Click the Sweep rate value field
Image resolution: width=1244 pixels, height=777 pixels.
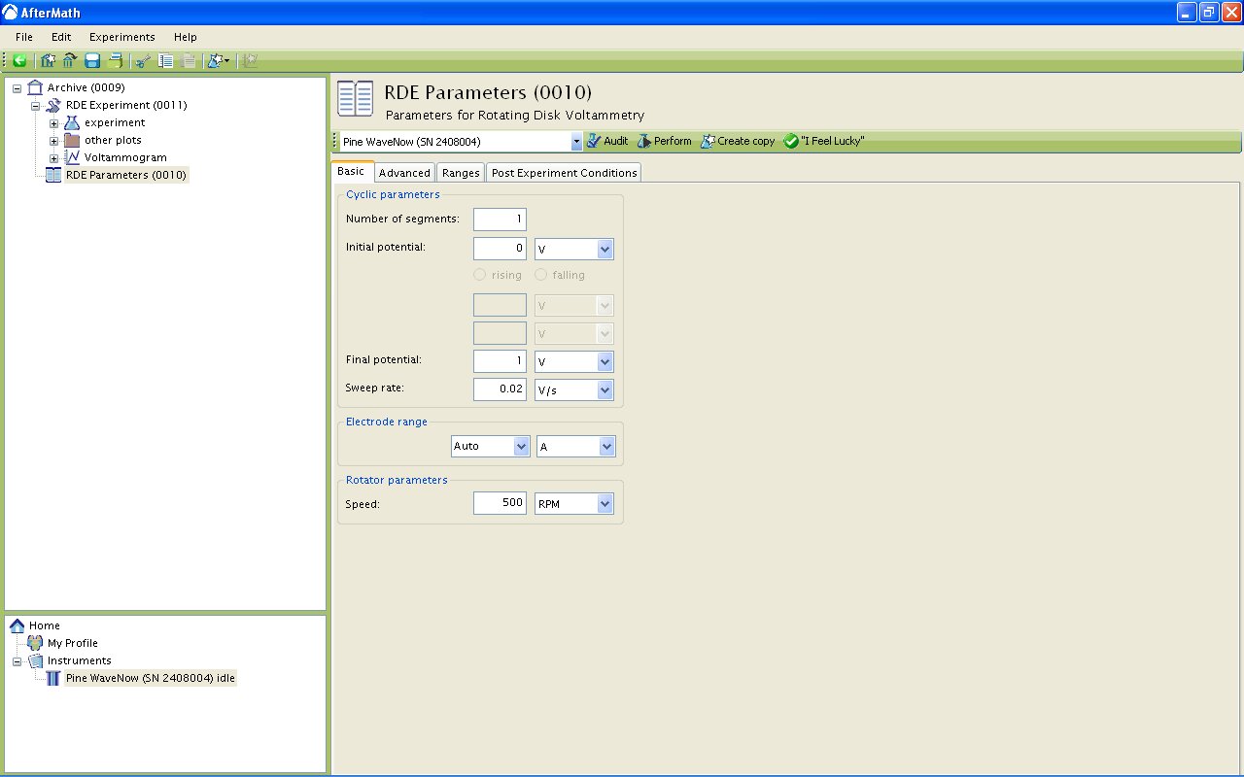tap(500, 389)
